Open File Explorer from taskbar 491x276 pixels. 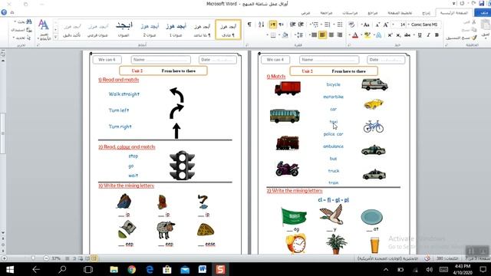point(114,269)
